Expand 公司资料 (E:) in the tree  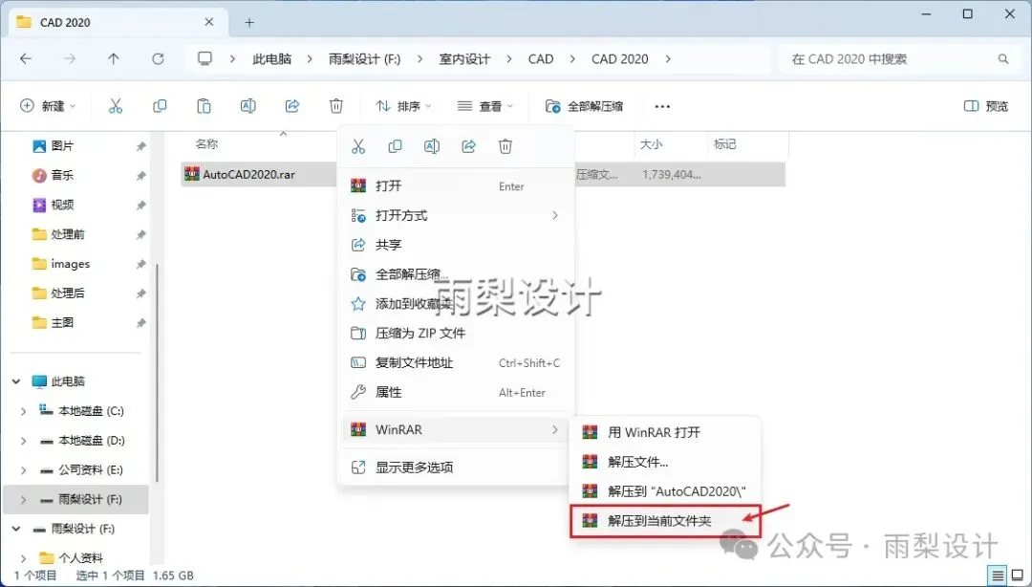pos(24,469)
